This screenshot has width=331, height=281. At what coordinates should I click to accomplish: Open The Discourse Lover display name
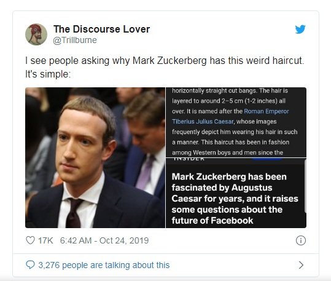[x=101, y=29]
